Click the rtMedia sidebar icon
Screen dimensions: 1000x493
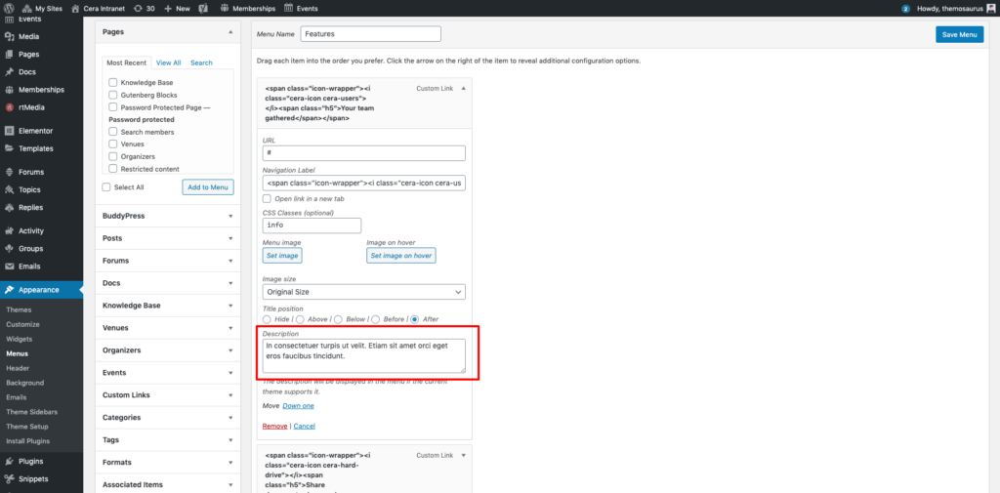tap(10, 107)
